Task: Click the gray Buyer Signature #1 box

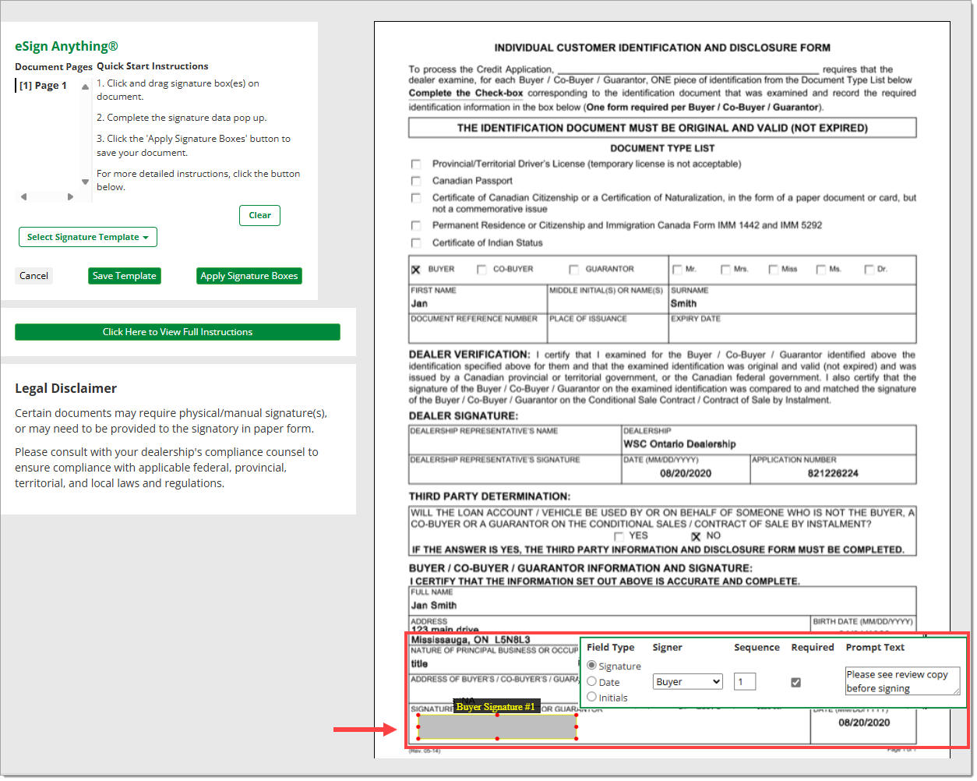Action: (497, 726)
